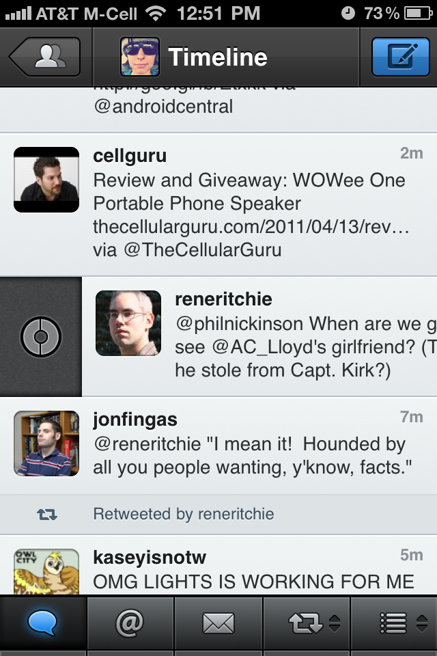Select the Mentions @ icon
437x656 pixels.
coord(130,623)
